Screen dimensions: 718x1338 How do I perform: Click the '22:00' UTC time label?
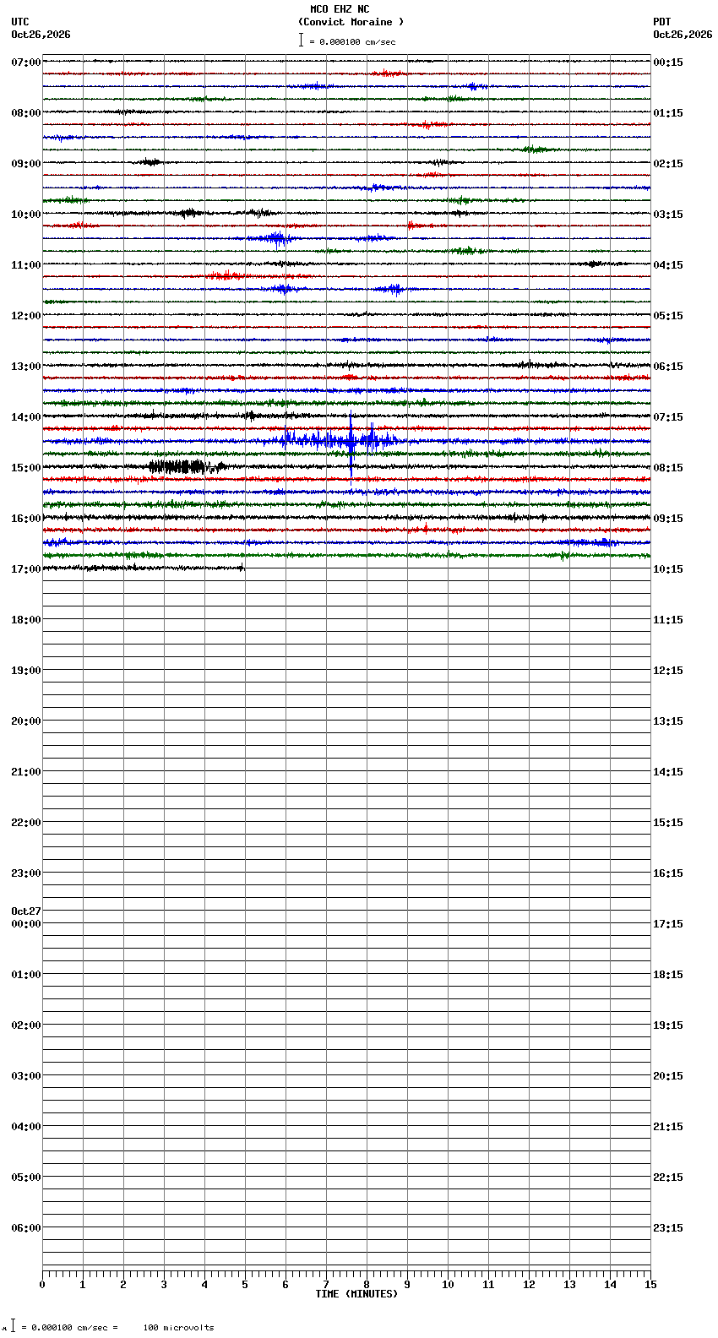[26, 823]
